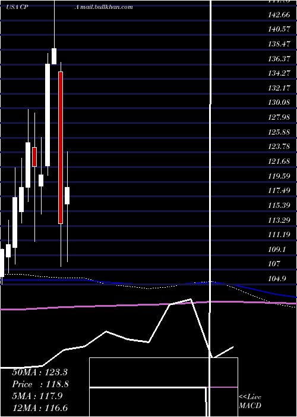Screen dimensions: 297x417
Task: Click the '50MA : 123.3' readout
Action: [40, 372]
